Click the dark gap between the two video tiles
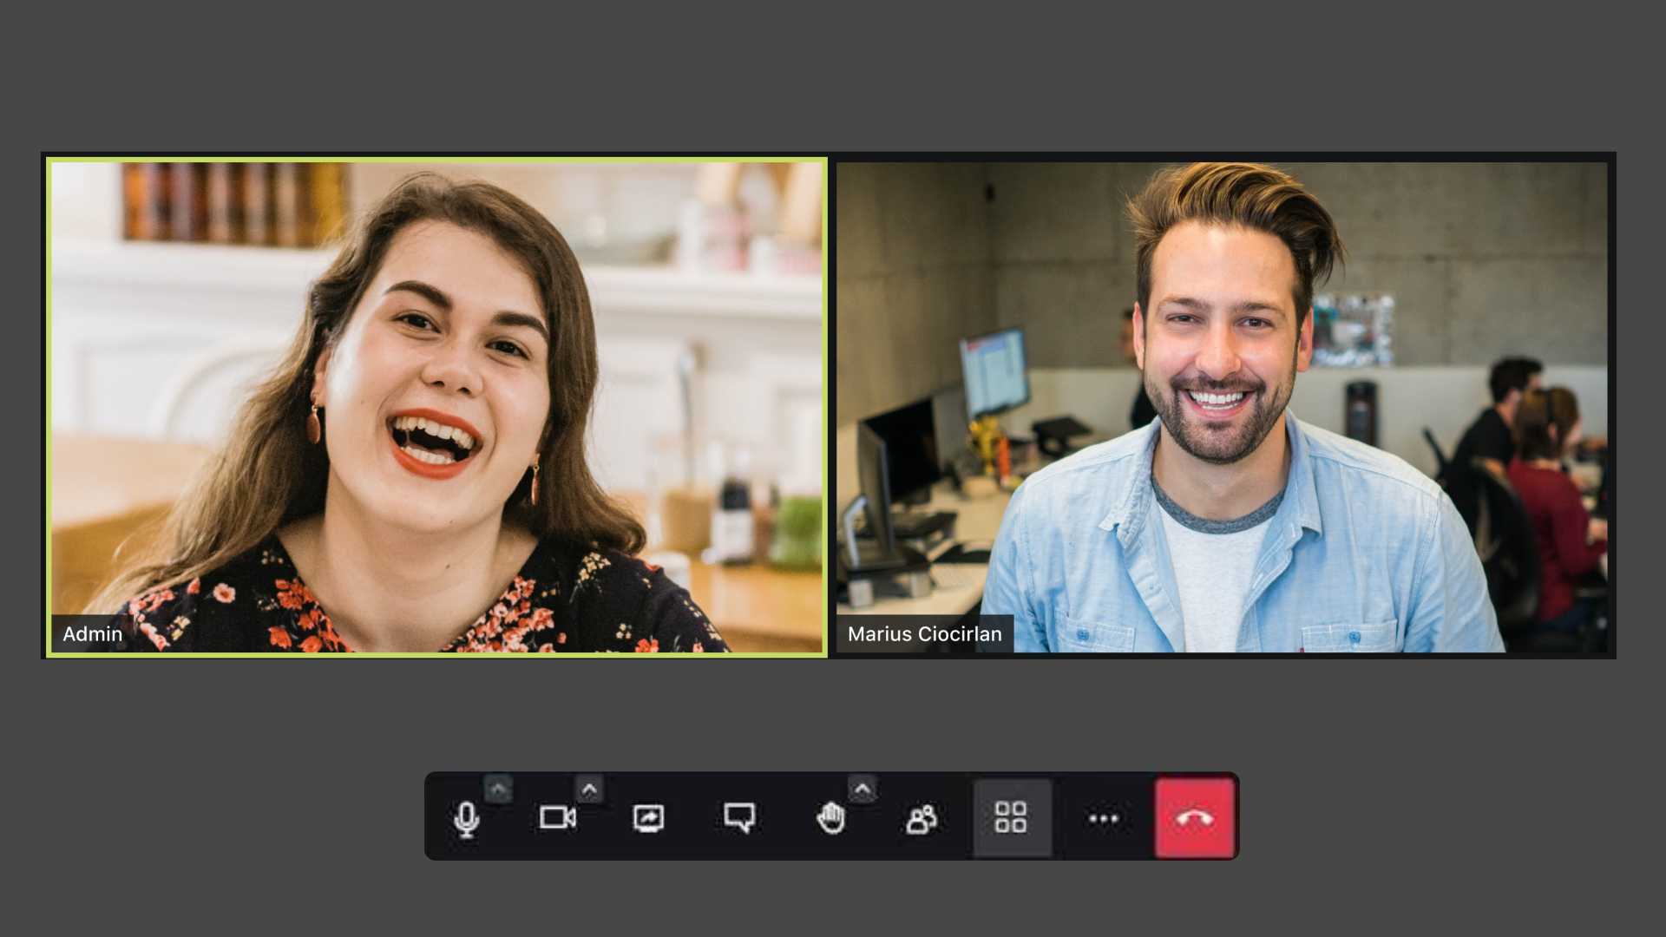 coord(832,408)
